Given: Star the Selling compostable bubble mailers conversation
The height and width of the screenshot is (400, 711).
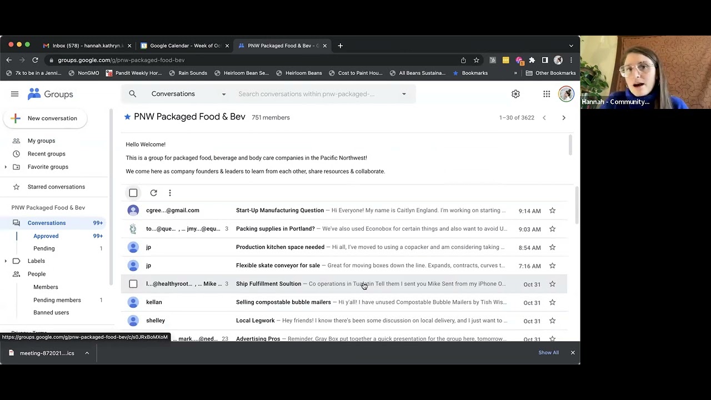Looking at the screenshot, I should (x=552, y=302).
